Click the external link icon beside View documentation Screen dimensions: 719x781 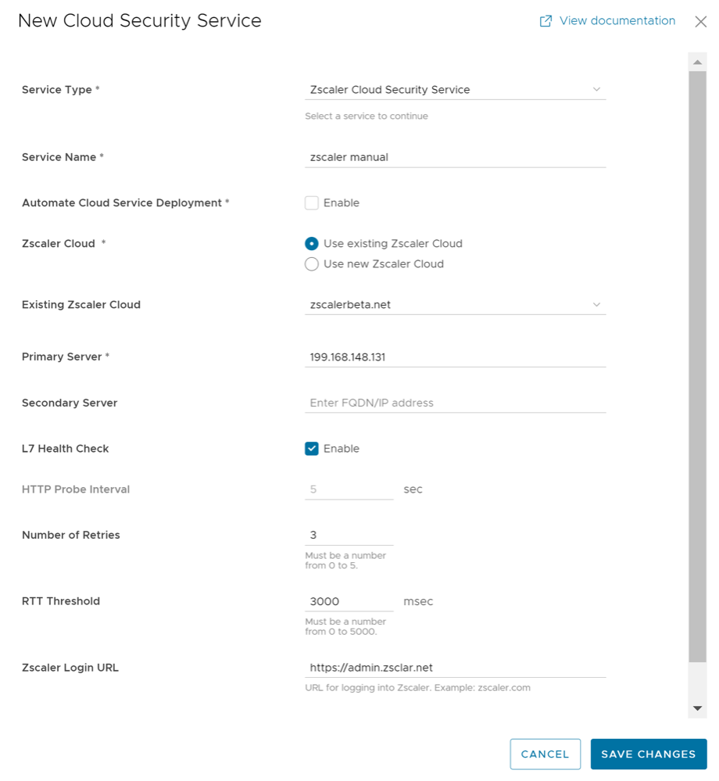[546, 21]
